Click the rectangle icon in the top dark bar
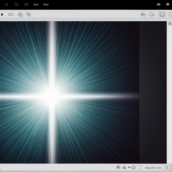This screenshot has height=172, width=172. click(16, 5)
